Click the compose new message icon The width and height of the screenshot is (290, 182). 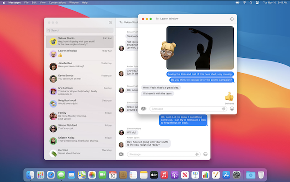[110, 22]
